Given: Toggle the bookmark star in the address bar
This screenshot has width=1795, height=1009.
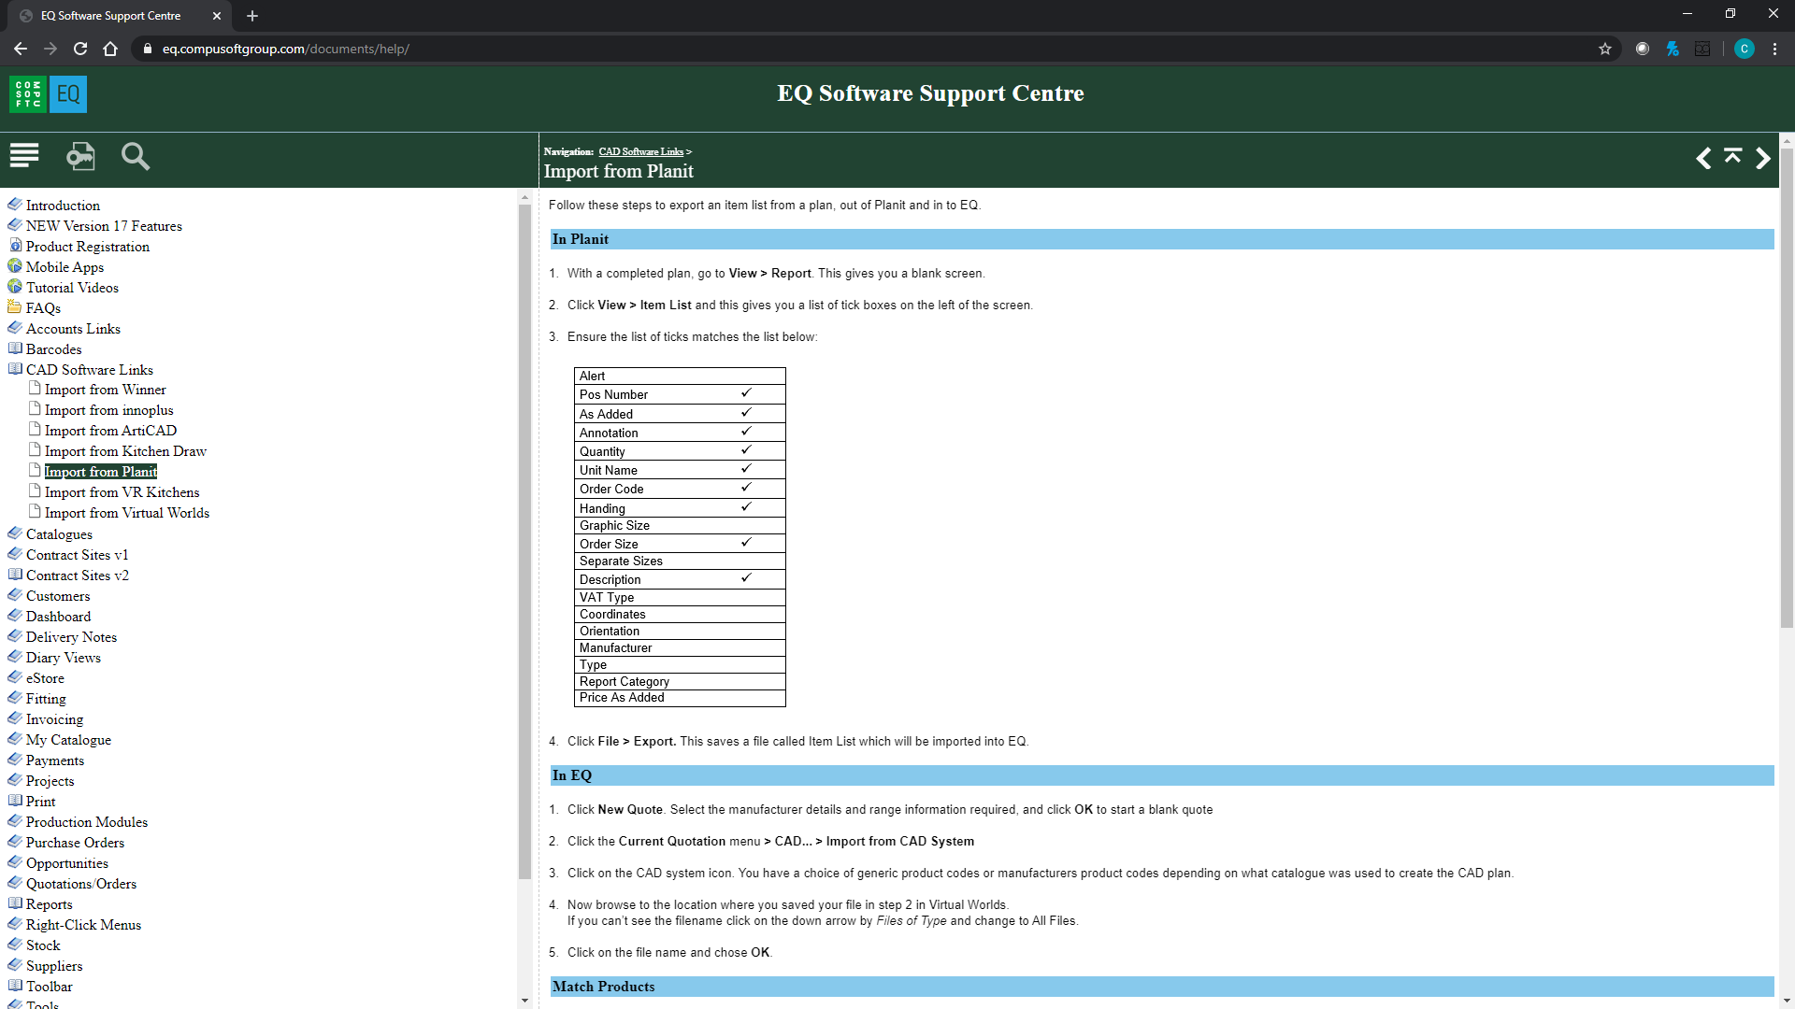Looking at the screenshot, I should (1605, 49).
